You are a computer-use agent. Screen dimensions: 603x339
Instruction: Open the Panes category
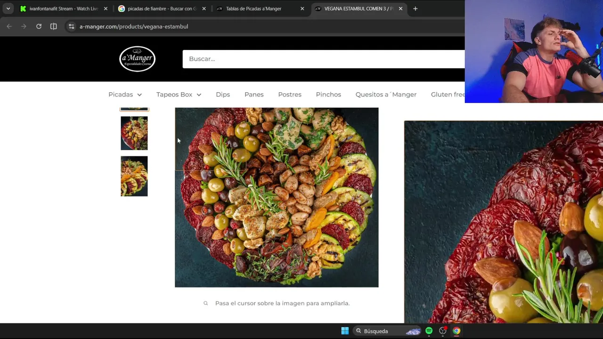[x=254, y=95]
